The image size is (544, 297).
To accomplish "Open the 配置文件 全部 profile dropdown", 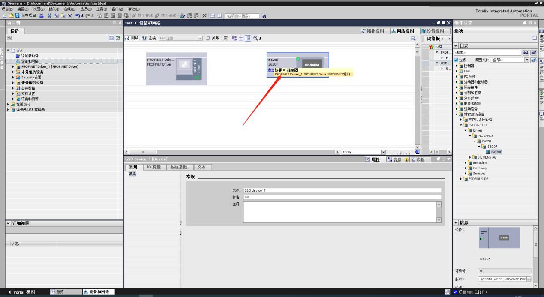I will 527,60.
